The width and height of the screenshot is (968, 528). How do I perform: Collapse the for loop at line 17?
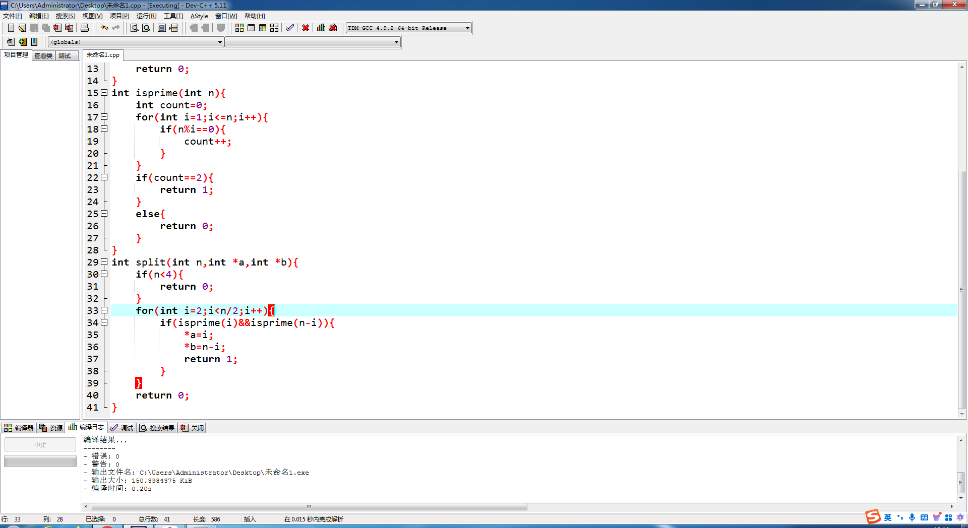tap(104, 117)
